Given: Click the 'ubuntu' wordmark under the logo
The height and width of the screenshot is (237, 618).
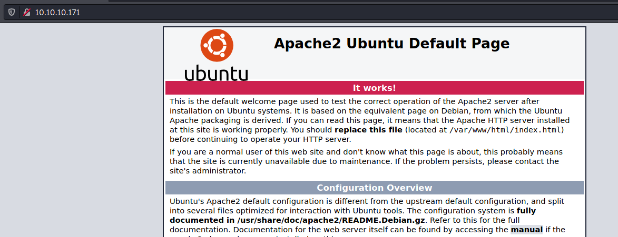Looking at the screenshot, I should coord(216,72).
